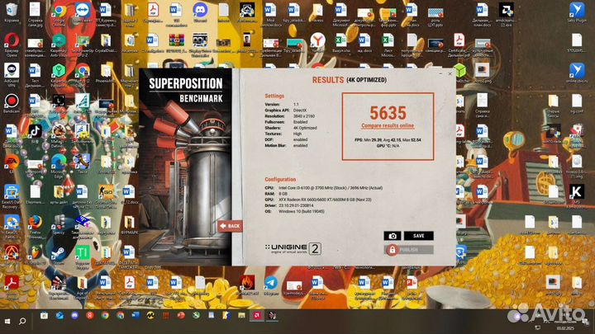Launch Firefox desktop shortcut
The height and width of the screenshot is (334, 595).
click(x=35, y=227)
